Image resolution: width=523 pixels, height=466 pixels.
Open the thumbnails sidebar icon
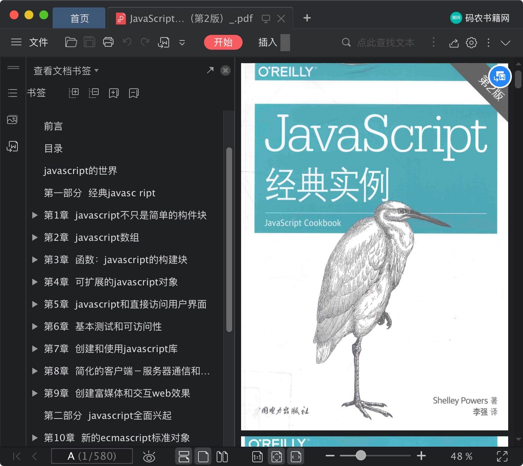(x=12, y=120)
